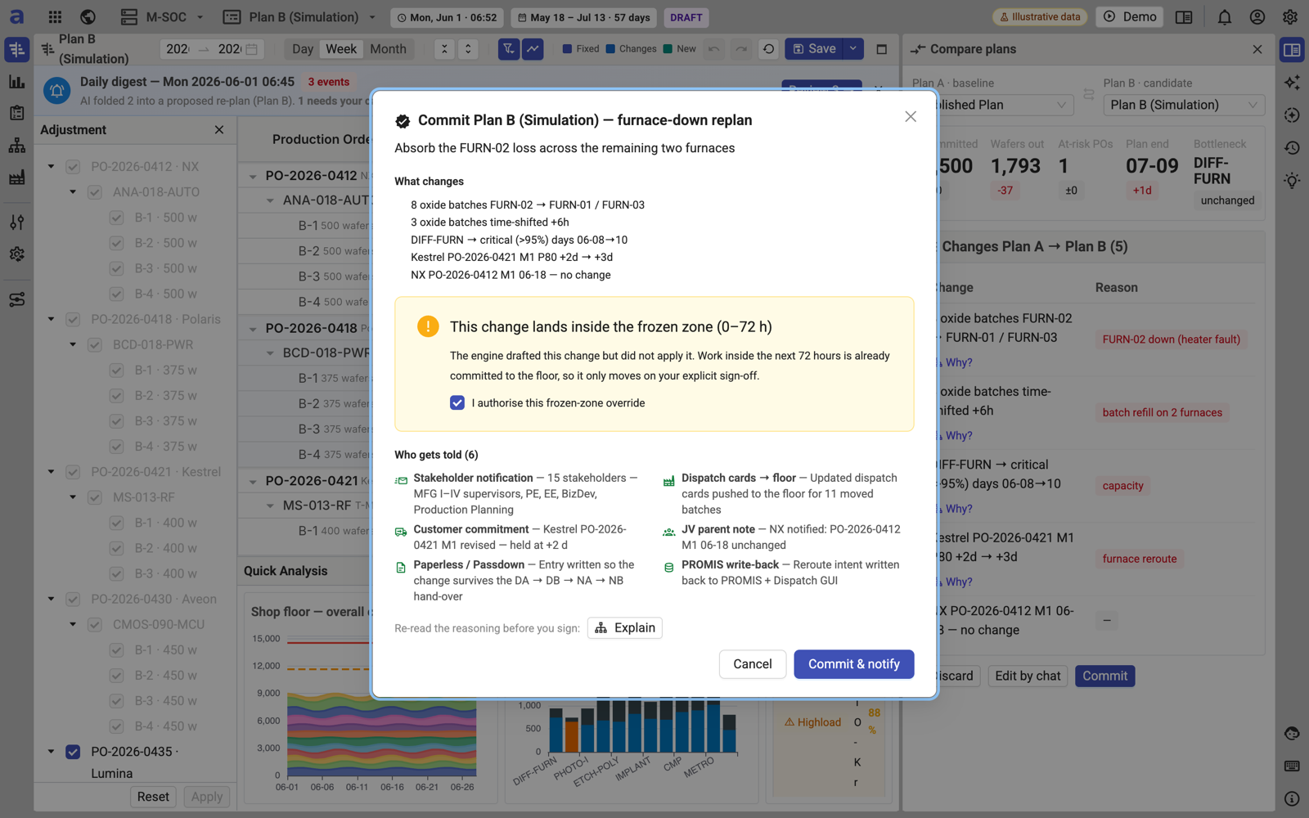Click the Fixed legend color swatch
This screenshot has width=1309, height=818.
tap(567, 49)
